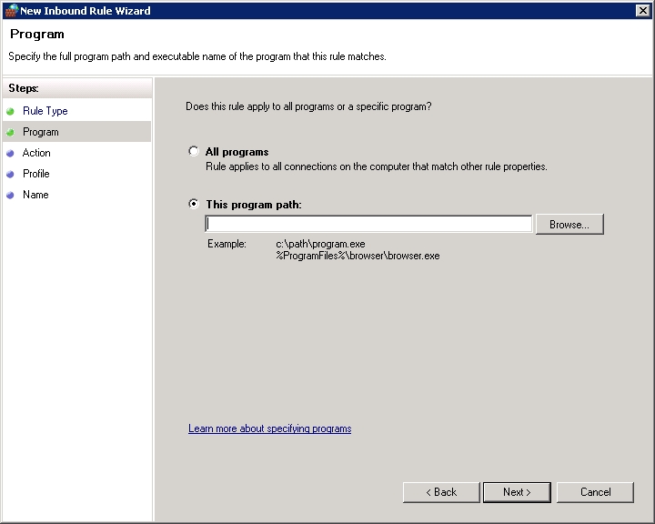The height and width of the screenshot is (524, 655).
Task: Click the green bullet beside Program step
Action: 10,132
